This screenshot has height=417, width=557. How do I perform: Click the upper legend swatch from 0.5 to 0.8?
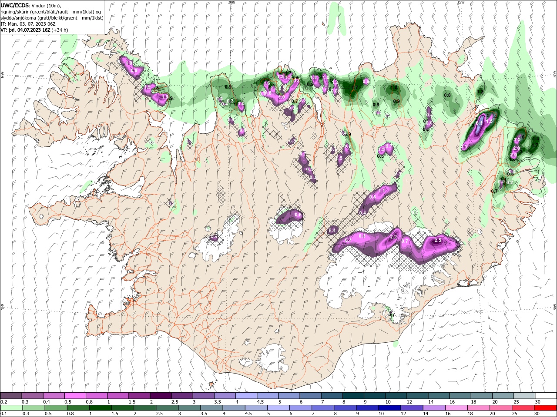coord(75,396)
